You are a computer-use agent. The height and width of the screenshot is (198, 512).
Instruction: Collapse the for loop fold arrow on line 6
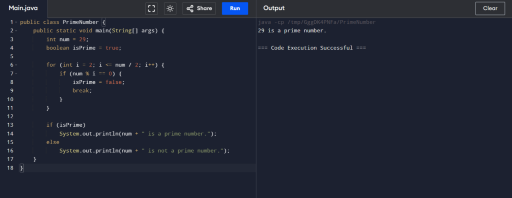(15, 65)
